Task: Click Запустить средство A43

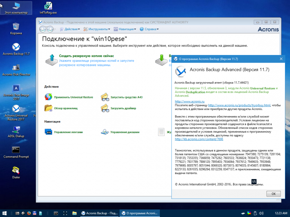Action: point(127,97)
